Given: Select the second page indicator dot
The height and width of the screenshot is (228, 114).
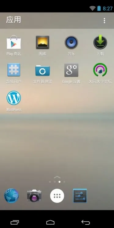Looking at the screenshot, I should [55, 182].
